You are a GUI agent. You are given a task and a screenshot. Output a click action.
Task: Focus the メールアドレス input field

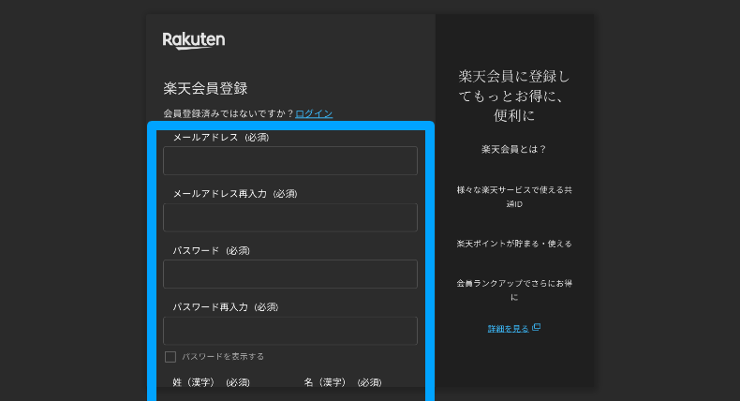pos(290,160)
